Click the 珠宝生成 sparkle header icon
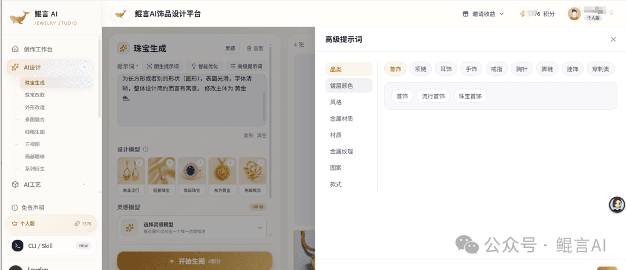626x270 pixels. coord(123,49)
